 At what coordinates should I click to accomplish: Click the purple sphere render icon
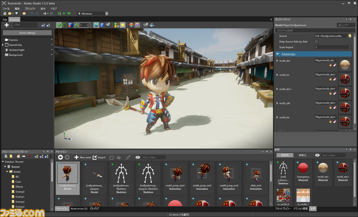[137, 25]
